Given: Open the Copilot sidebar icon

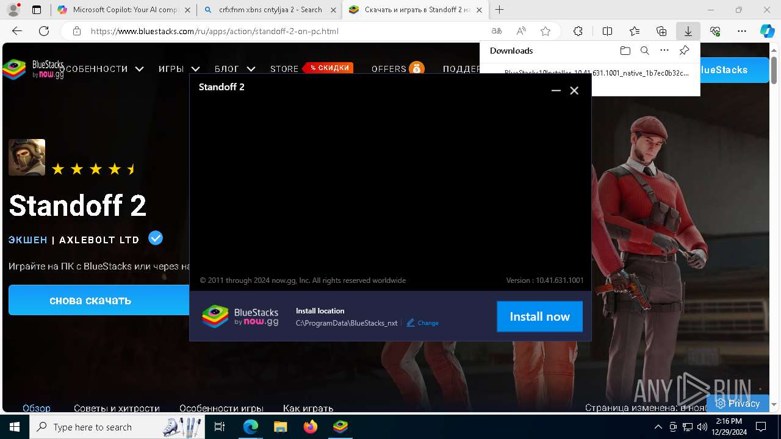Looking at the screenshot, I should tap(767, 31).
